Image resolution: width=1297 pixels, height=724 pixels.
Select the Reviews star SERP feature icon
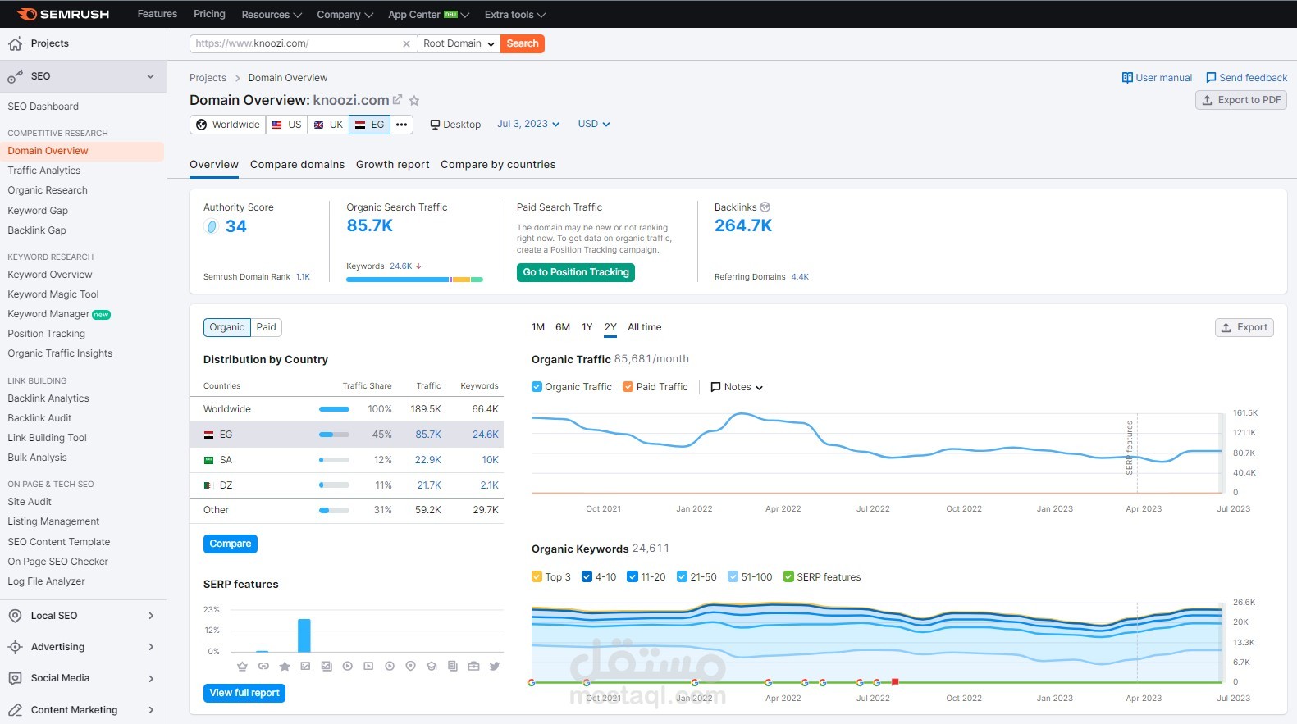coord(285,667)
